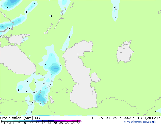Image resolution: width=161 pixels, height=124 pixels.
Task: Click the '(06+216)' forecast run text
Action: [x=153, y=118]
